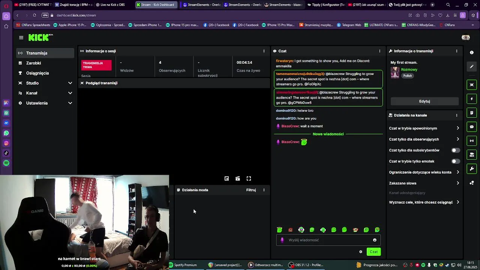Expand the Kanał sidebar section
The image size is (480, 270).
(45, 93)
